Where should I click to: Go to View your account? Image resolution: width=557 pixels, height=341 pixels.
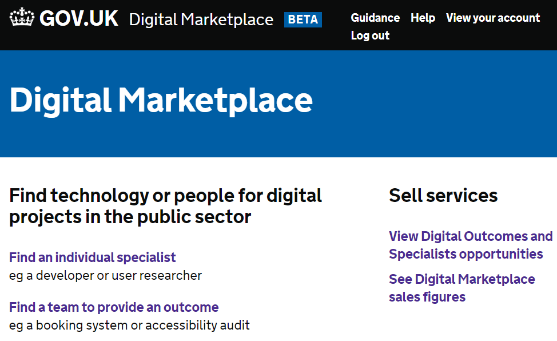(x=493, y=18)
